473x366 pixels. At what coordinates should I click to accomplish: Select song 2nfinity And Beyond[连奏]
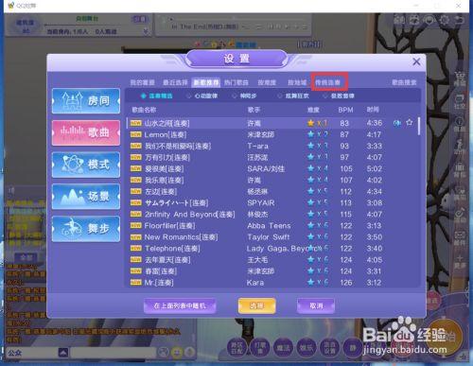click(272, 215)
